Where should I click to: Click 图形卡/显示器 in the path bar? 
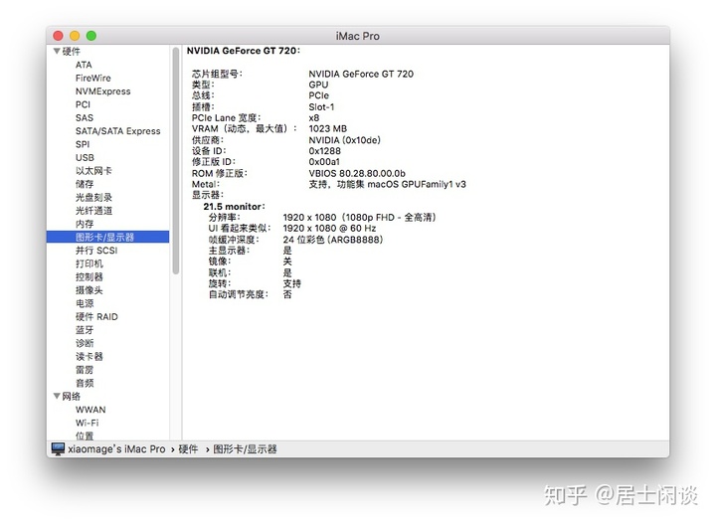[x=245, y=449]
